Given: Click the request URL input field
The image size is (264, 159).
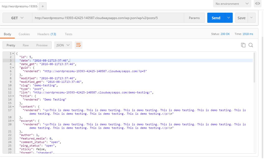Looking at the screenshot, I should click(108, 18).
